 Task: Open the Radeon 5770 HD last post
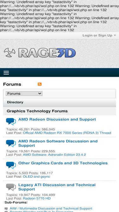point(37,198)
